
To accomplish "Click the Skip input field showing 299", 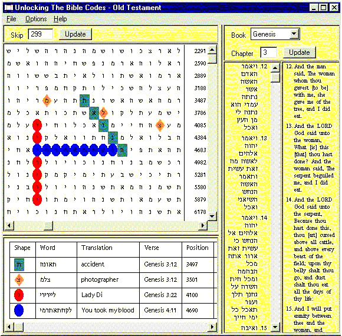I will tap(41, 34).
